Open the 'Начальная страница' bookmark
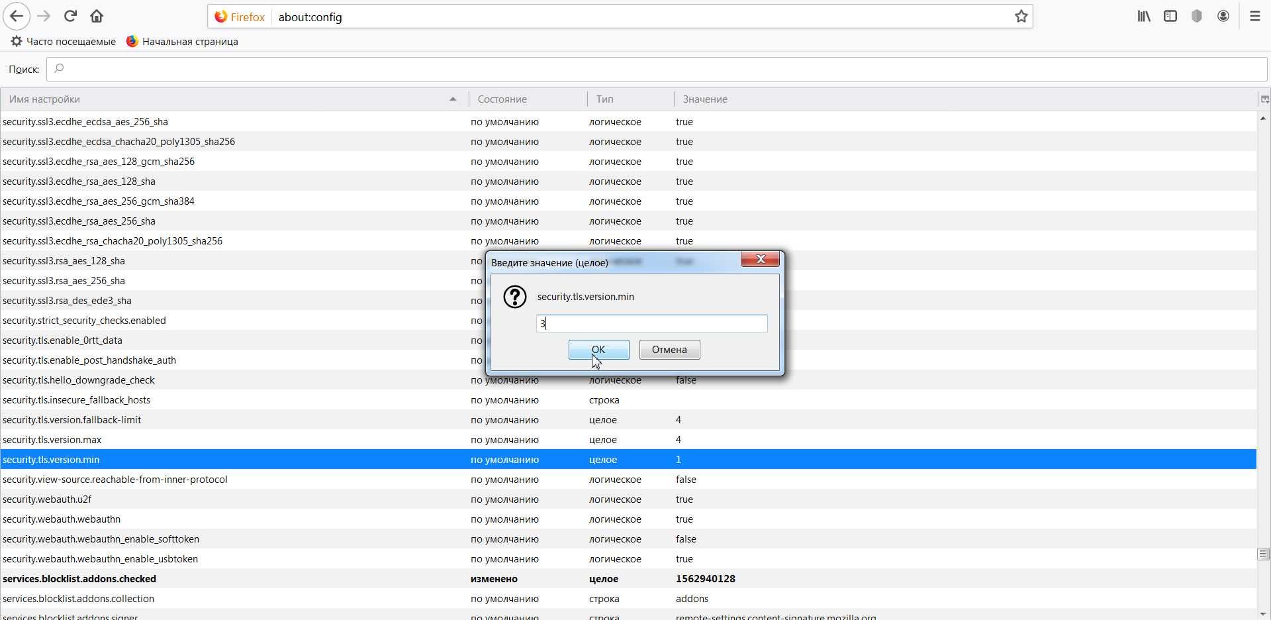Image resolution: width=1271 pixels, height=620 pixels. [x=183, y=42]
